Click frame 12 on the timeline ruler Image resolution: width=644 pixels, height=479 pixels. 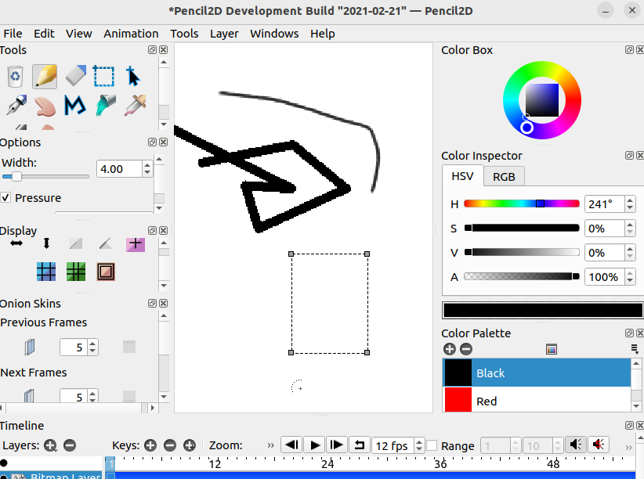215,464
